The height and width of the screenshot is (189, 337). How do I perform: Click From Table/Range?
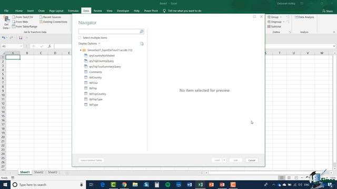[25, 26]
